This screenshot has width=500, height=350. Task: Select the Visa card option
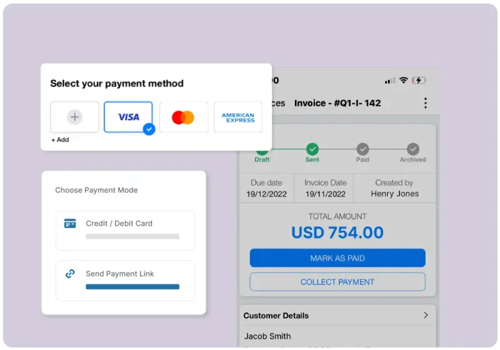(128, 117)
